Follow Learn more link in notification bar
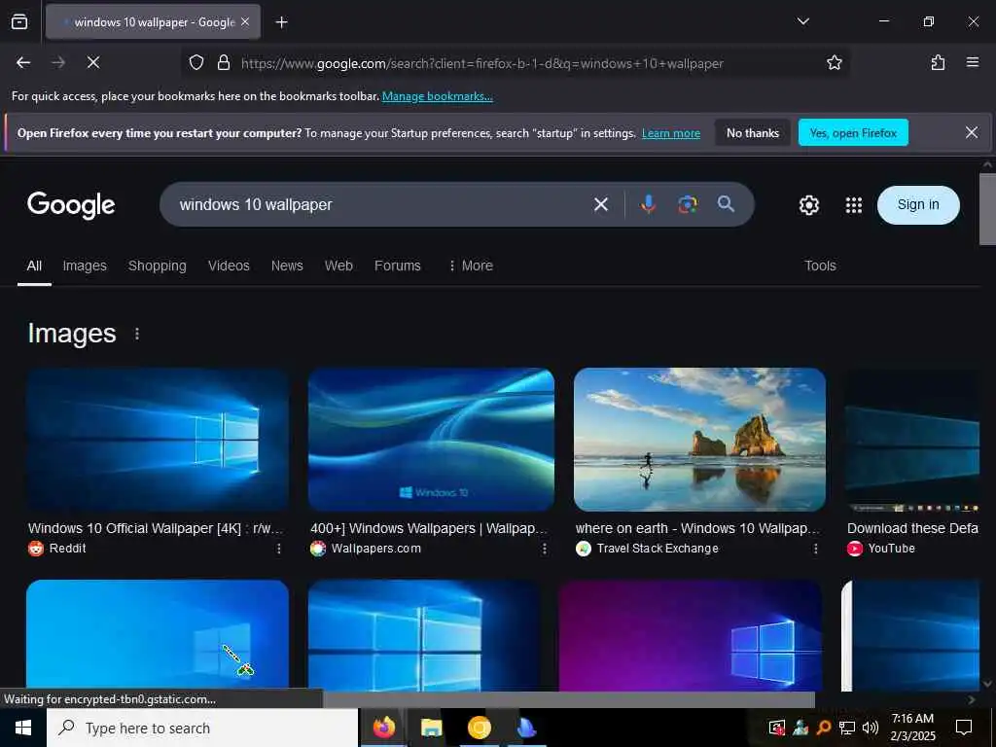 tap(671, 133)
